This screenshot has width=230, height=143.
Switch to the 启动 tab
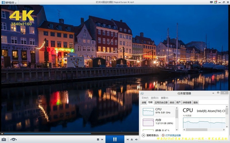[x=172, y=102]
